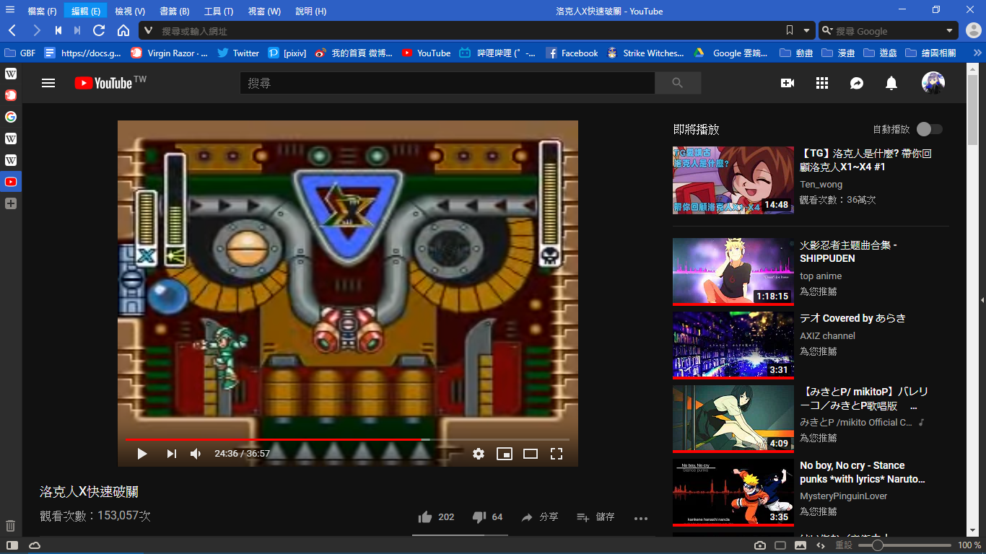
Task: Open the player settings gear
Action: point(479,454)
